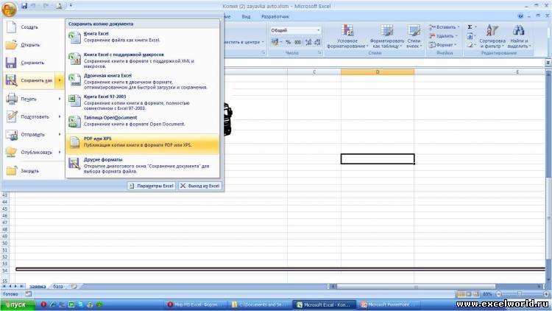Open the Разработчик ribbon tab
This screenshot has width=552, height=311.
pos(275,16)
